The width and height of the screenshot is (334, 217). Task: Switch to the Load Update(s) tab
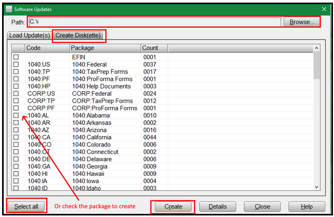(x=29, y=35)
